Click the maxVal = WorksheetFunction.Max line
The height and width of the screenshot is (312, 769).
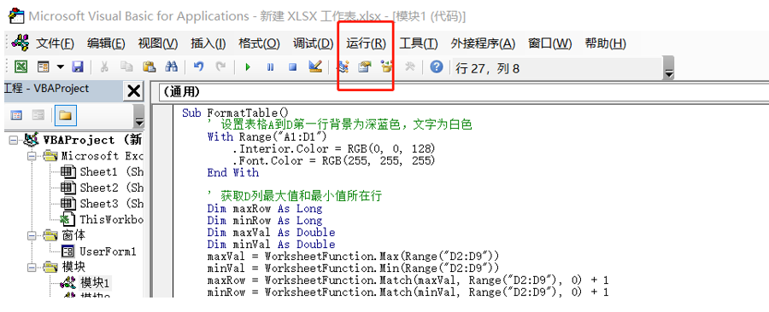click(x=353, y=257)
